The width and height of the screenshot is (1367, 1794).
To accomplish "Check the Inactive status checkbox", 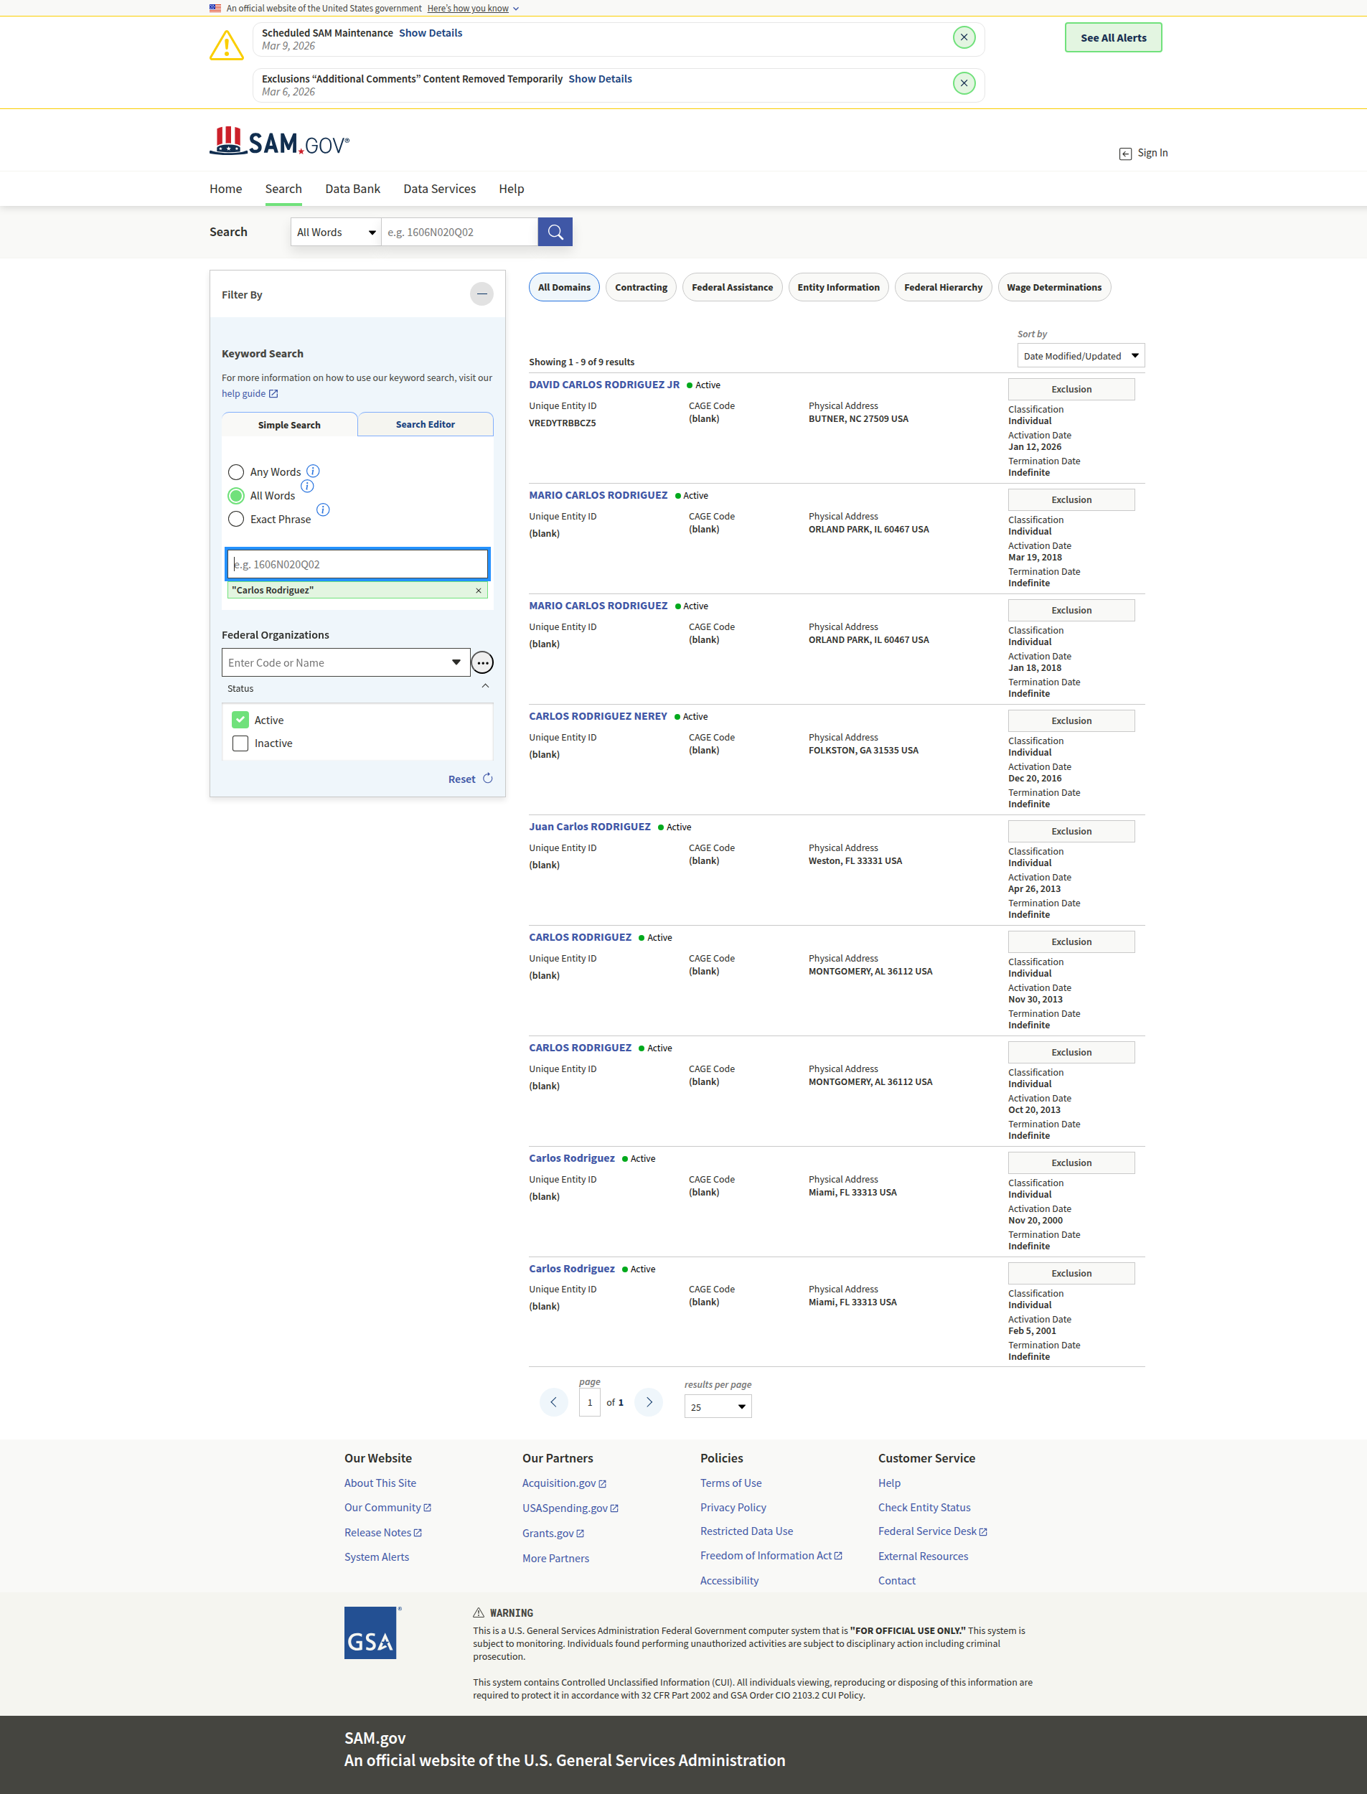I will point(240,743).
